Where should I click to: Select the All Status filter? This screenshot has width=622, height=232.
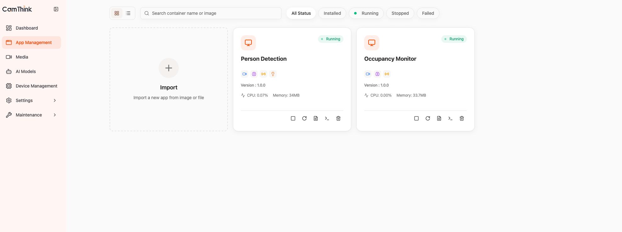[x=301, y=13]
